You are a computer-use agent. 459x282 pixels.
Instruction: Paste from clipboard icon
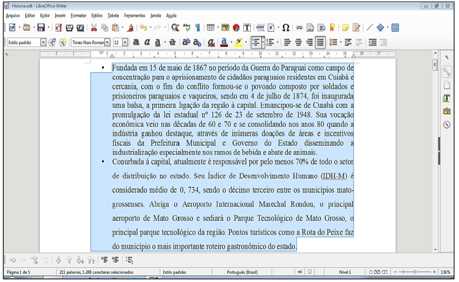(116, 28)
